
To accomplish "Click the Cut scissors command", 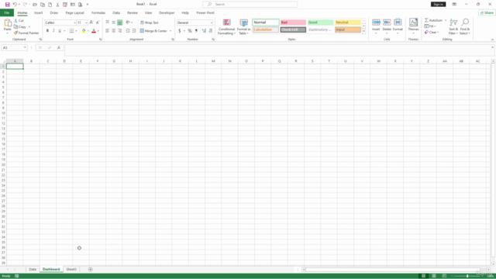I will pos(19,21).
